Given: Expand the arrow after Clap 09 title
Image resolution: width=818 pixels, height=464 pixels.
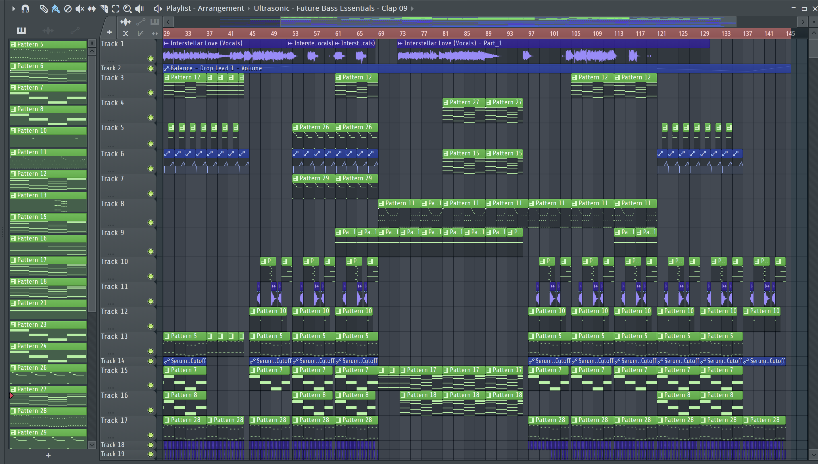Looking at the screenshot, I should [412, 9].
